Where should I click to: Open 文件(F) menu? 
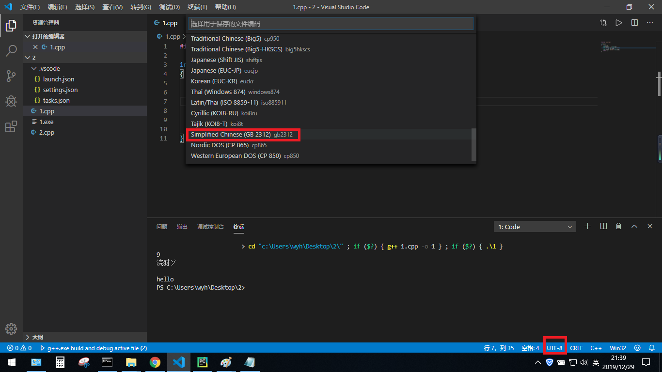click(x=30, y=7)
